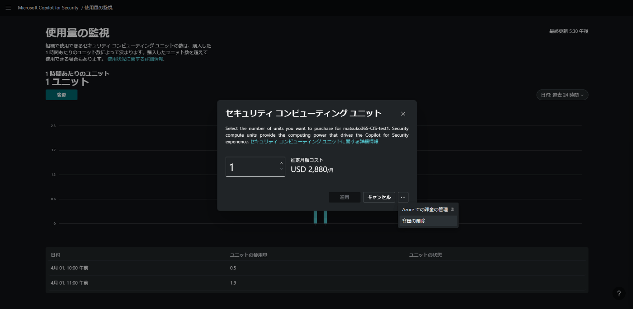Open セキュリティ コンピューティング ユニットに関する詳細情報 link
Viewport: 633px width, 309px height.
coord(314,141)
